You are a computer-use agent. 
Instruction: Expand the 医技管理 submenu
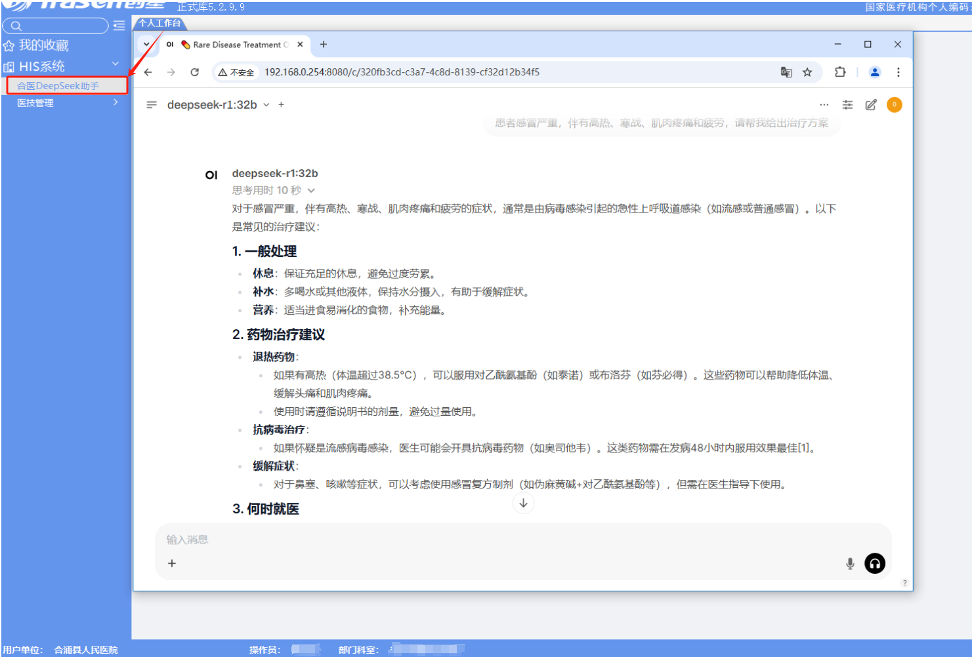tap(116, 102)
